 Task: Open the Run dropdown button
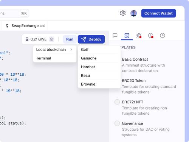click(70, 39)
